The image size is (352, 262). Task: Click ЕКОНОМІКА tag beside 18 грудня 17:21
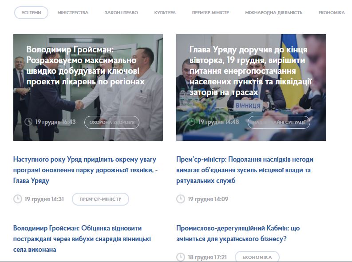pos(257,257)
